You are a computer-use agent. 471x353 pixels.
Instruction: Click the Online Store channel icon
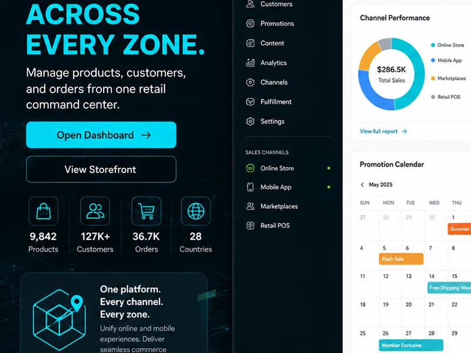tap(250, 168)
